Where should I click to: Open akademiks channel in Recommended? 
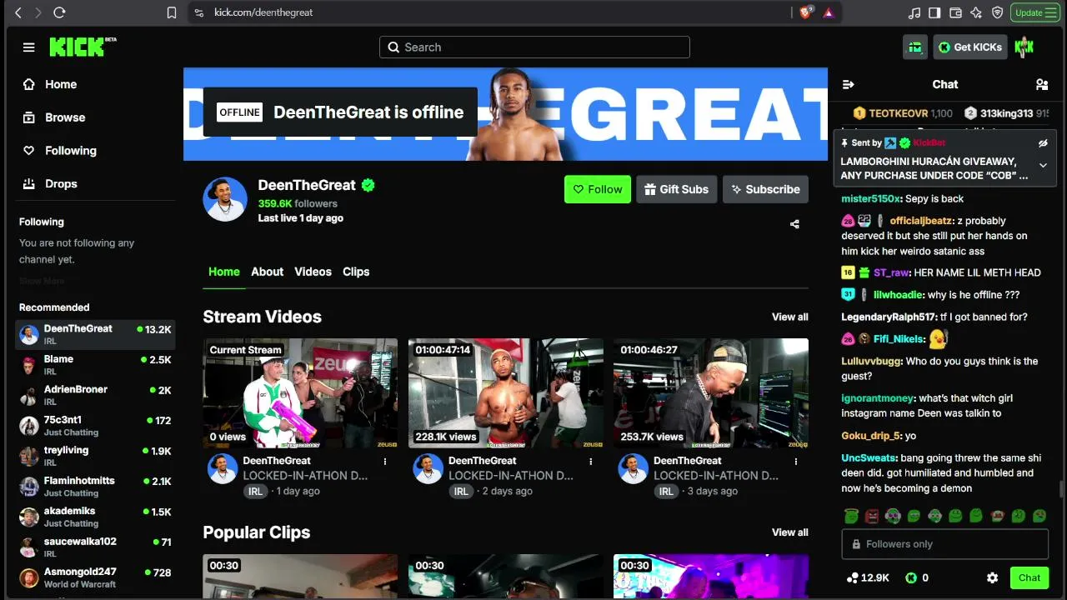pos(95,517)
